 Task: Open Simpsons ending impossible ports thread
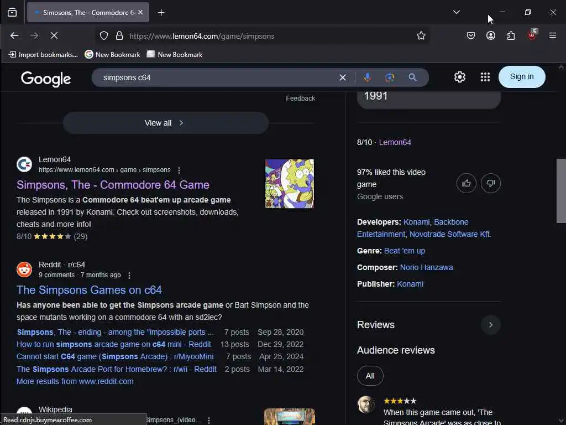115,332
